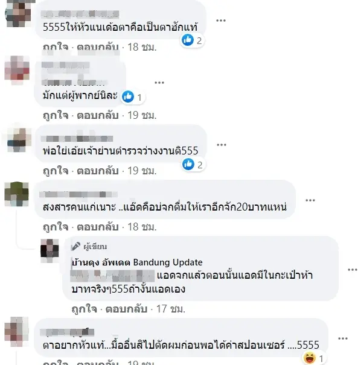Like the พ่อใย่เอ้ย comment via ถูกใจ
Viewport: 358px width, 365px height.
[56, 171]
